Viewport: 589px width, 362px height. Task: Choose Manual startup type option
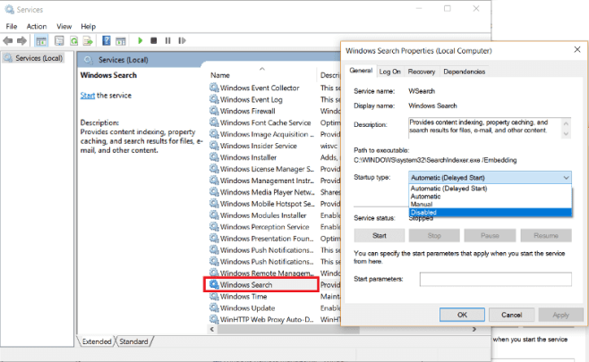pyautogui.click(x=490, y=204)
